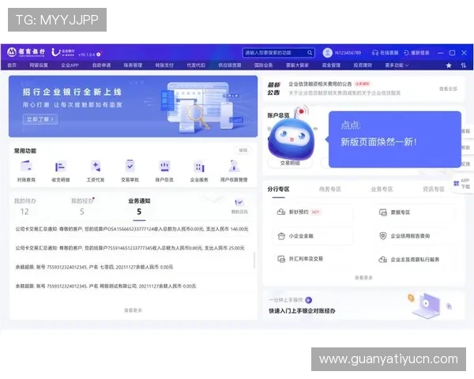Click the 立即了解 banner button

point(40,119)
